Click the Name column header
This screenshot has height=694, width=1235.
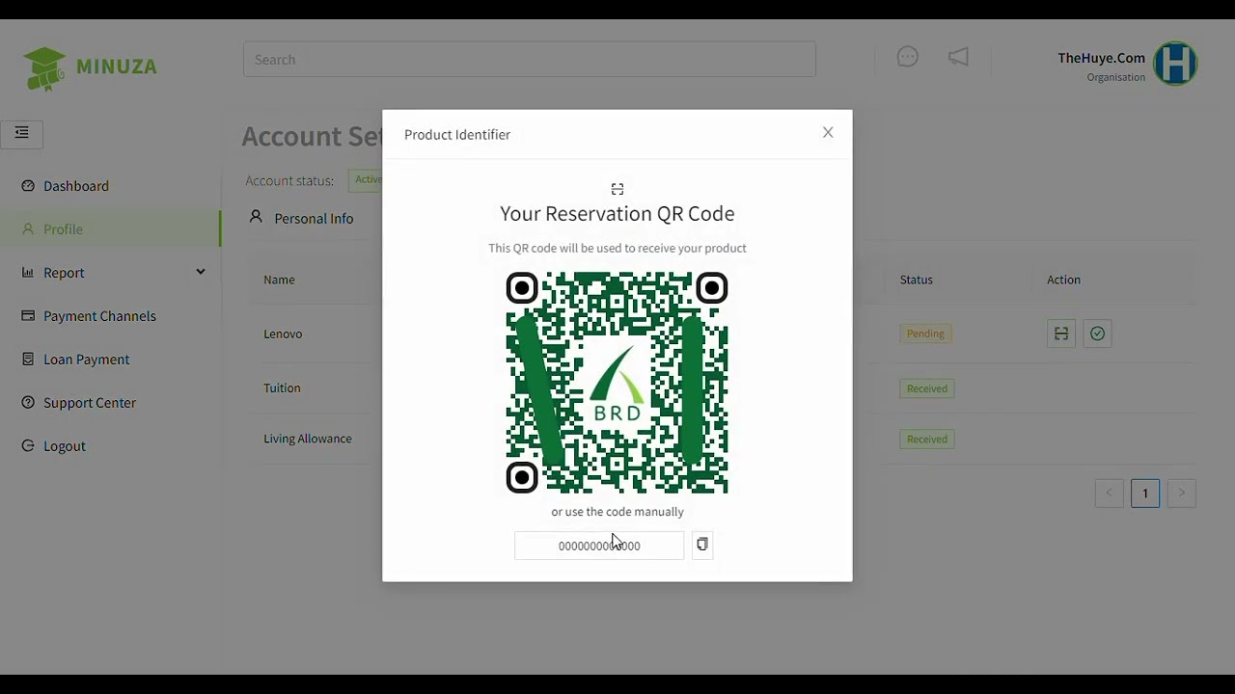pos(279,280)
